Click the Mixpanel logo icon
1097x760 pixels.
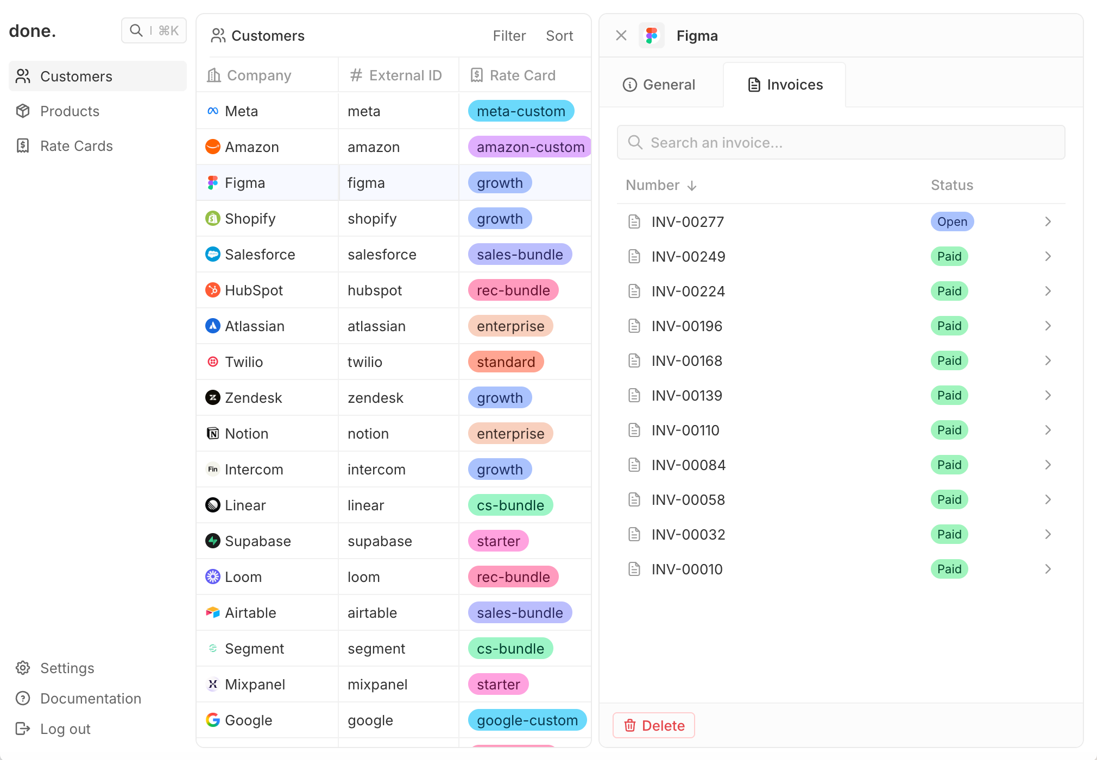point(213,684)
